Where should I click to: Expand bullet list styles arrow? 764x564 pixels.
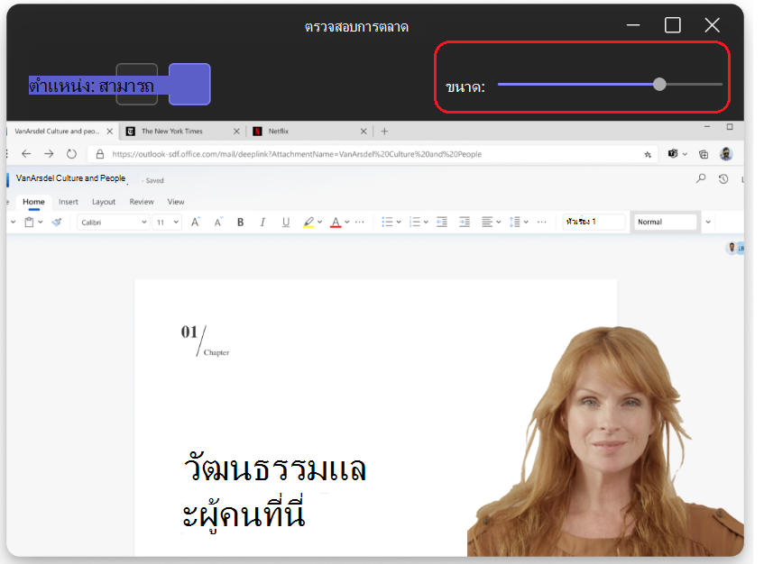tap(399, 223)
